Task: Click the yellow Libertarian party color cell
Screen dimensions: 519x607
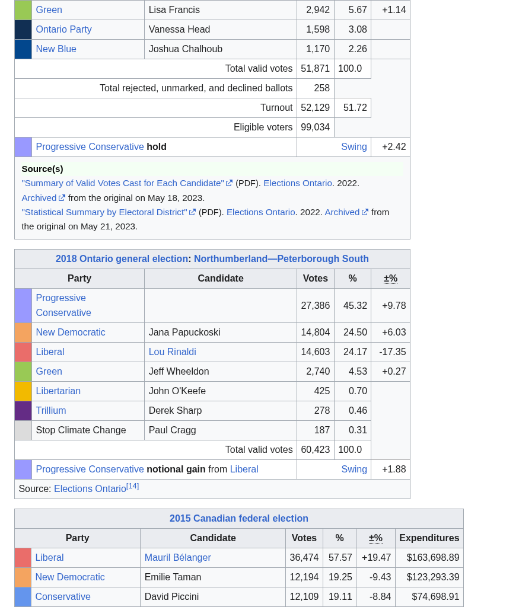Action: click(23, 391)
